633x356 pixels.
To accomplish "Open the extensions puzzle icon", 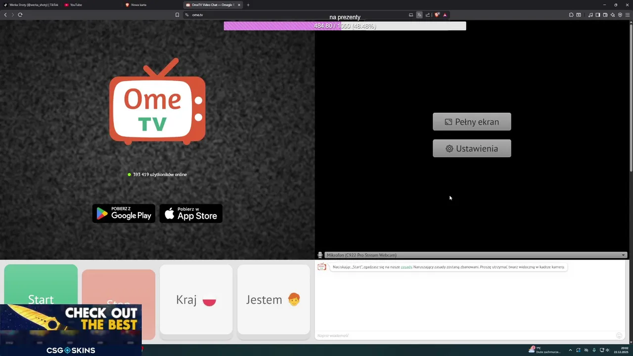I will pyautogui.click(x=571, y=15).
